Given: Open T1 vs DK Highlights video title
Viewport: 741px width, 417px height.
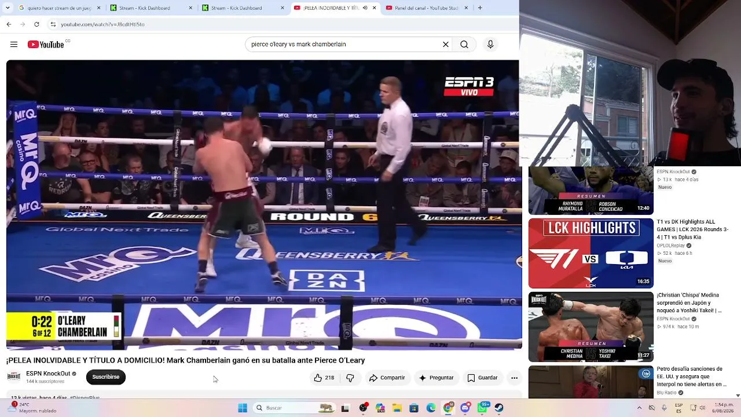Looking at the screenshot, I should coord(692,229).
